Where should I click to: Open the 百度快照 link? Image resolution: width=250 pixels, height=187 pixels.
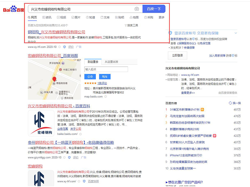point(93,181)
